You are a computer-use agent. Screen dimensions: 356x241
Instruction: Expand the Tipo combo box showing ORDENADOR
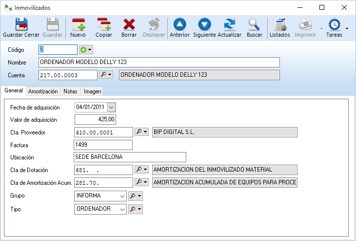[x=121, y=209]
